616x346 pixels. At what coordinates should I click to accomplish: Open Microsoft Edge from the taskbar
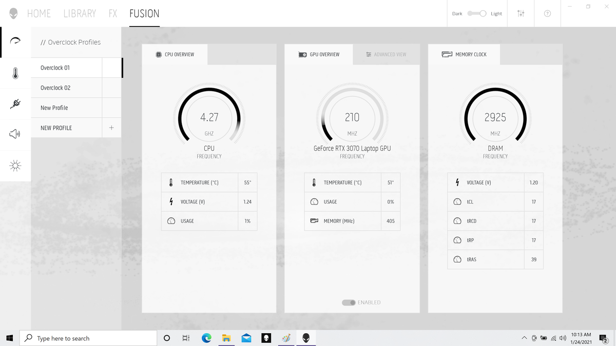coord(206,338)
